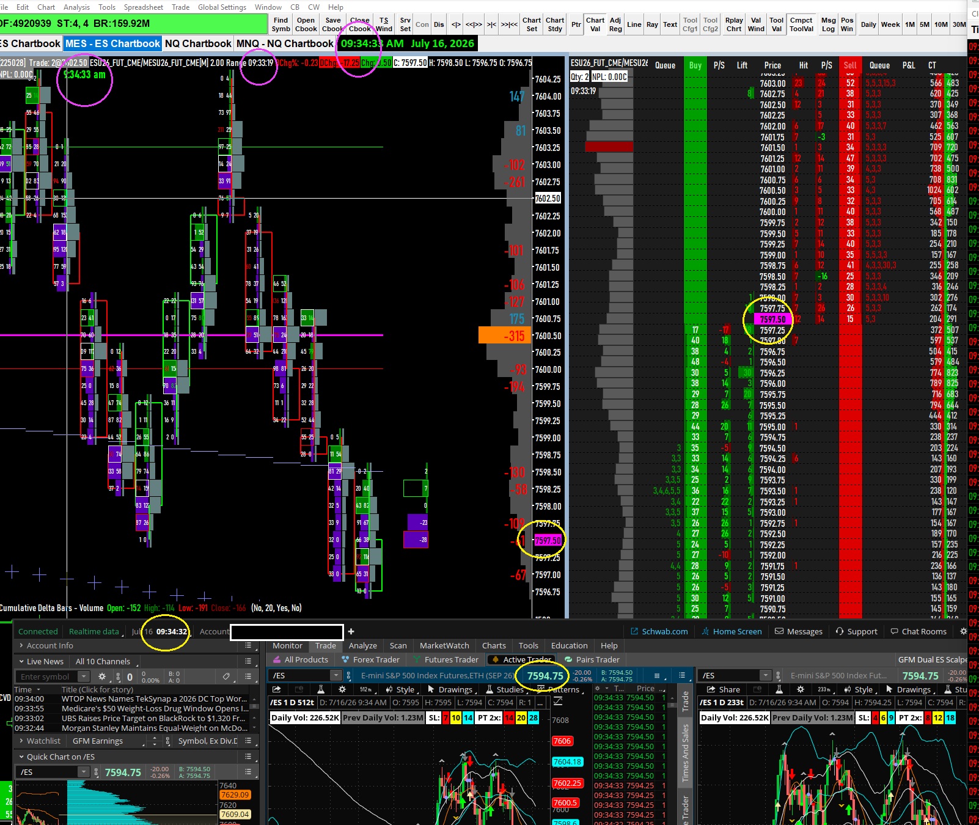Screen dimensions: 979x825
Task: Click the expand <<|>> toolbar button
Action: point(474,24)
